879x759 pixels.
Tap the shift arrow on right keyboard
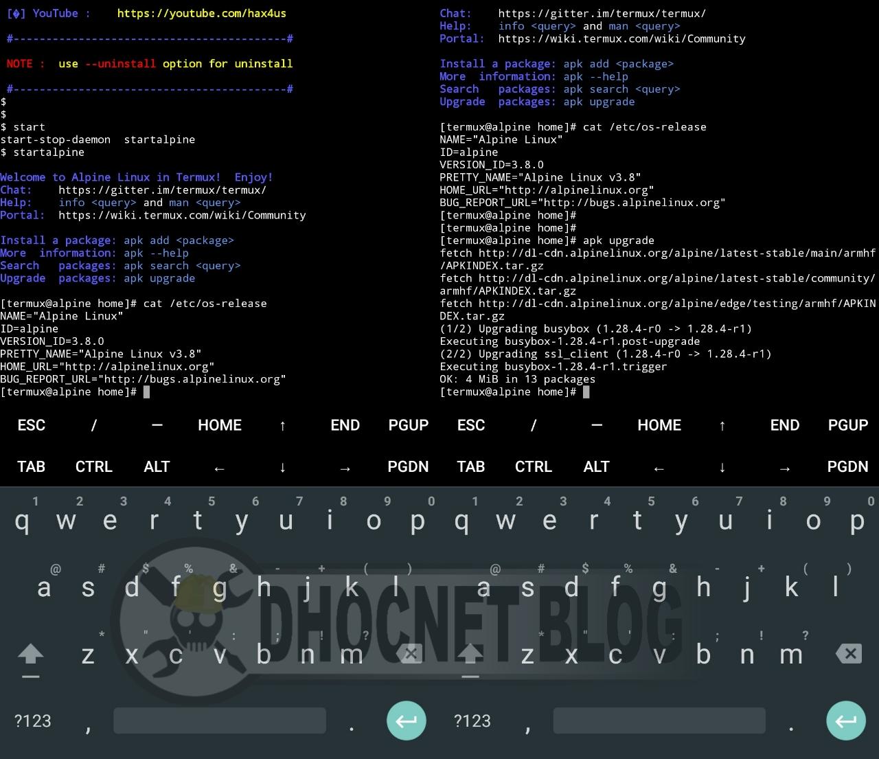[x=470, y=655]
